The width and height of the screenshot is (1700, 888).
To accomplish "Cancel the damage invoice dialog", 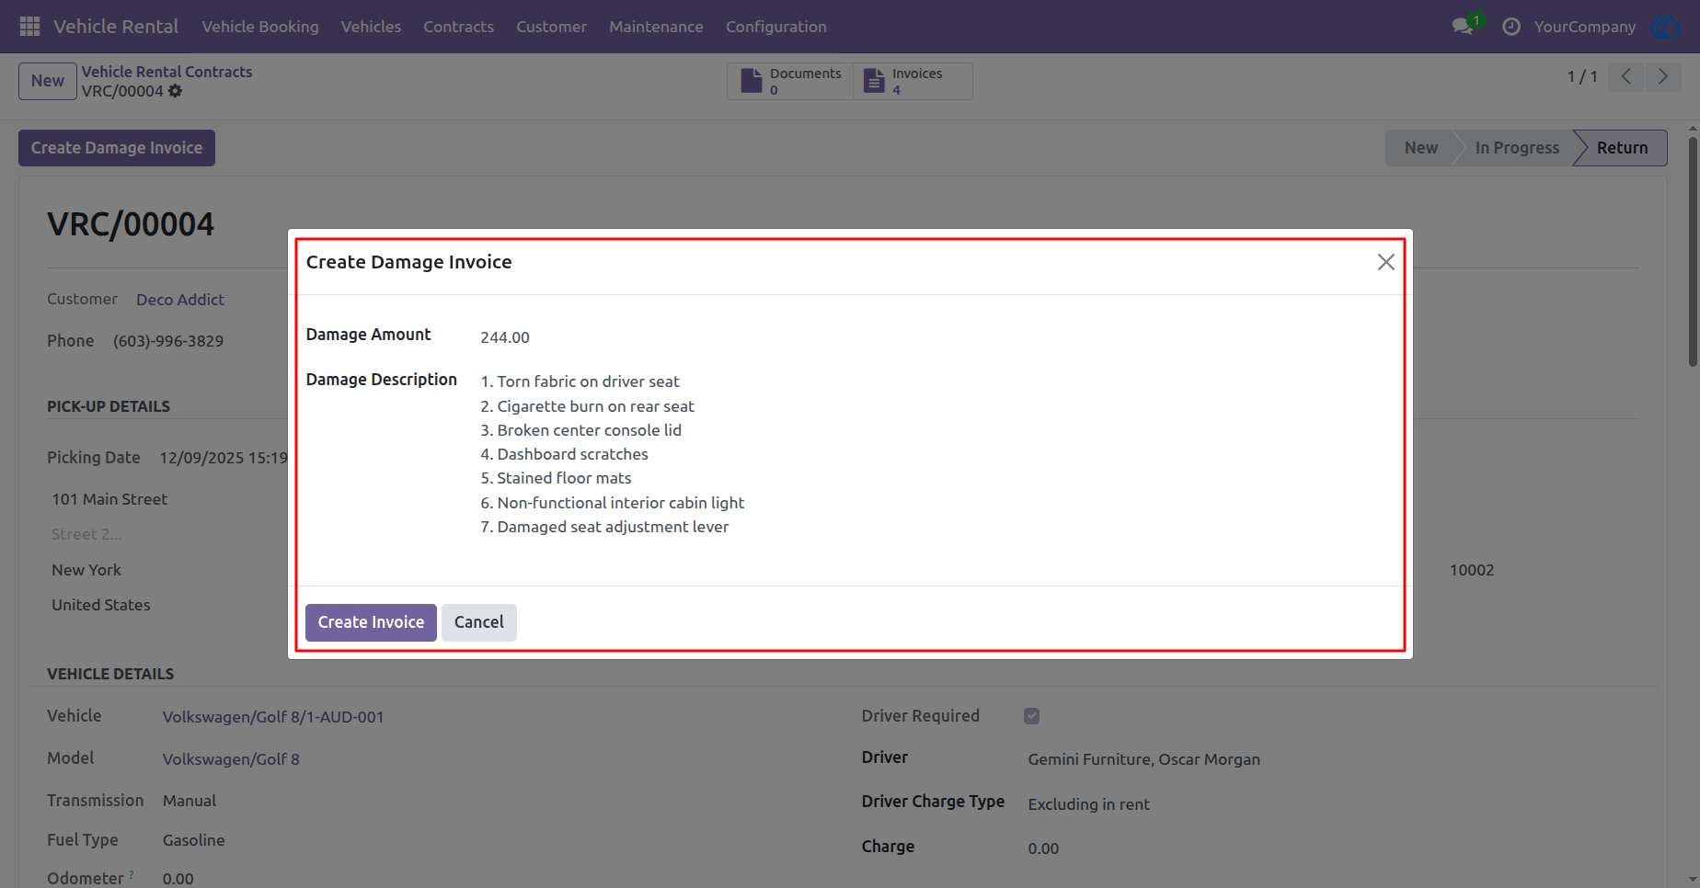I will (x=479, y=622).
